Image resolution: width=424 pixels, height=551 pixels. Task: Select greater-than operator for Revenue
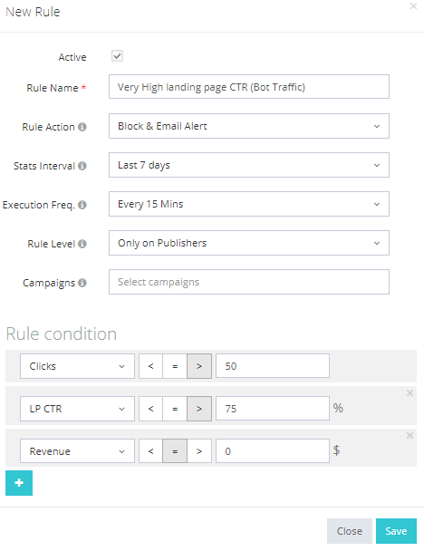[199, 451]
